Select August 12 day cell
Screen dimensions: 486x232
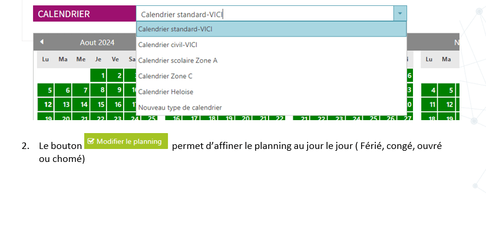(x=45, y=104)
